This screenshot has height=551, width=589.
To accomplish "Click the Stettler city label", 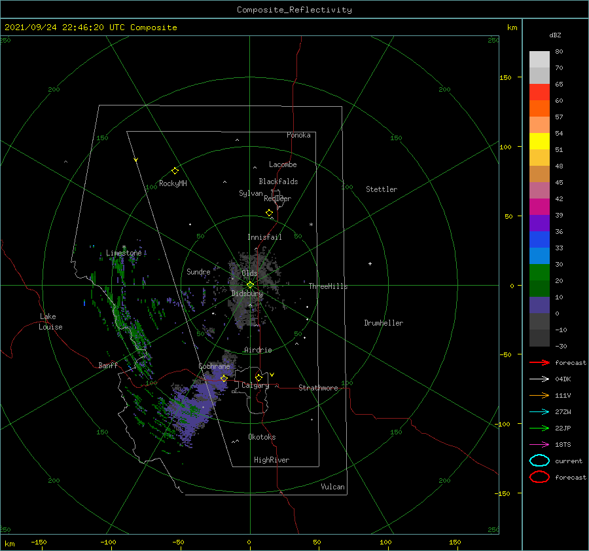I will coord(382,189).
